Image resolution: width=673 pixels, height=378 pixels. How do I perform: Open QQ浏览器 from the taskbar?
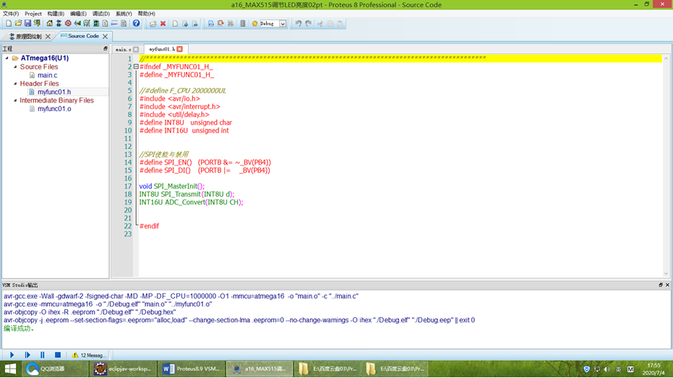point(54,369)
